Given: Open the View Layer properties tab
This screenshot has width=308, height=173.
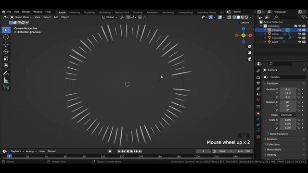Looking at the screenshot, I should (x=258, y=88).
